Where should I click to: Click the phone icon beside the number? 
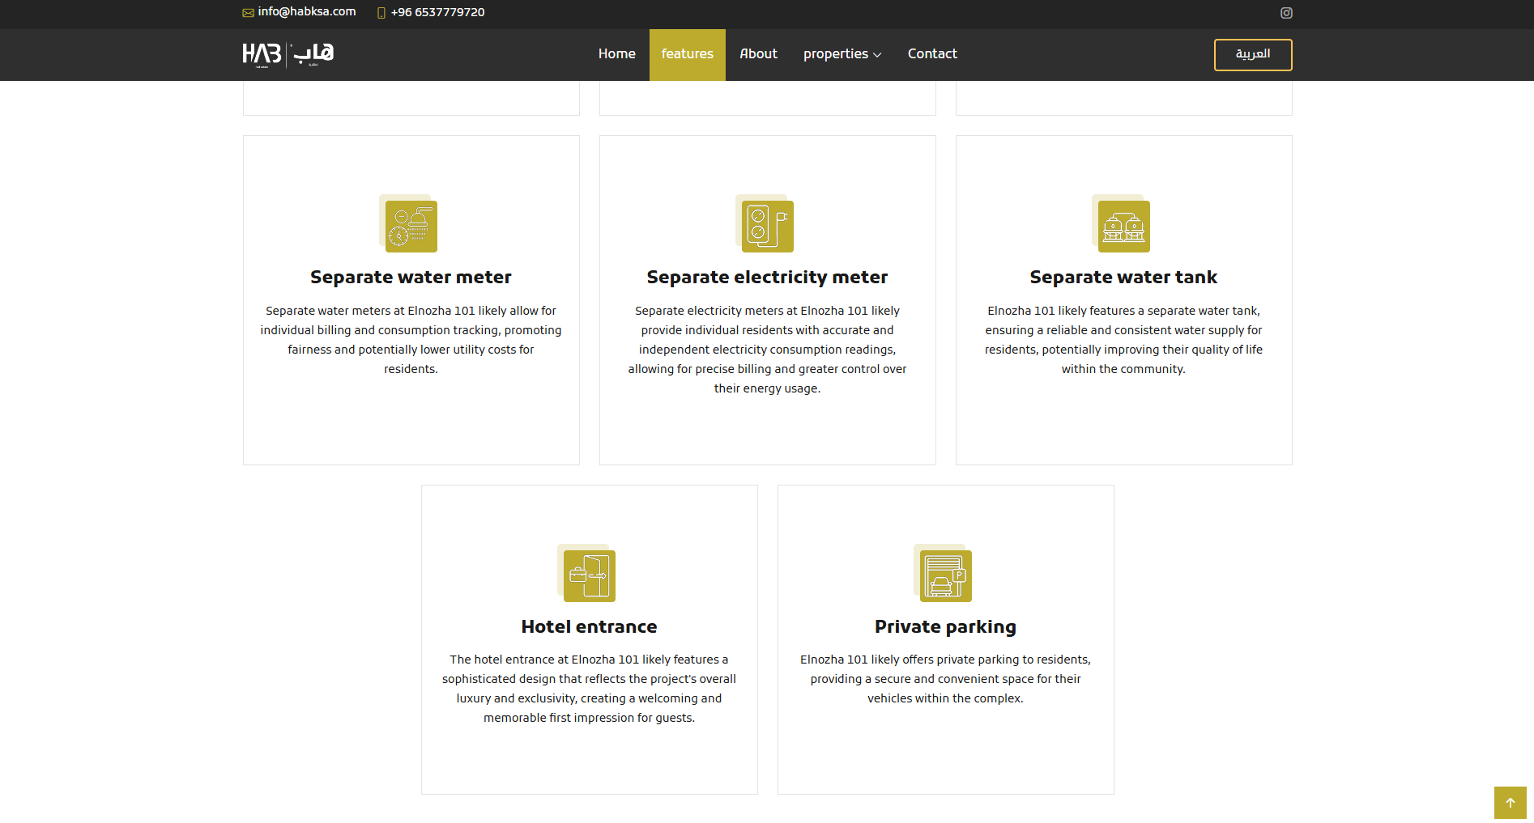click(381, 13)
